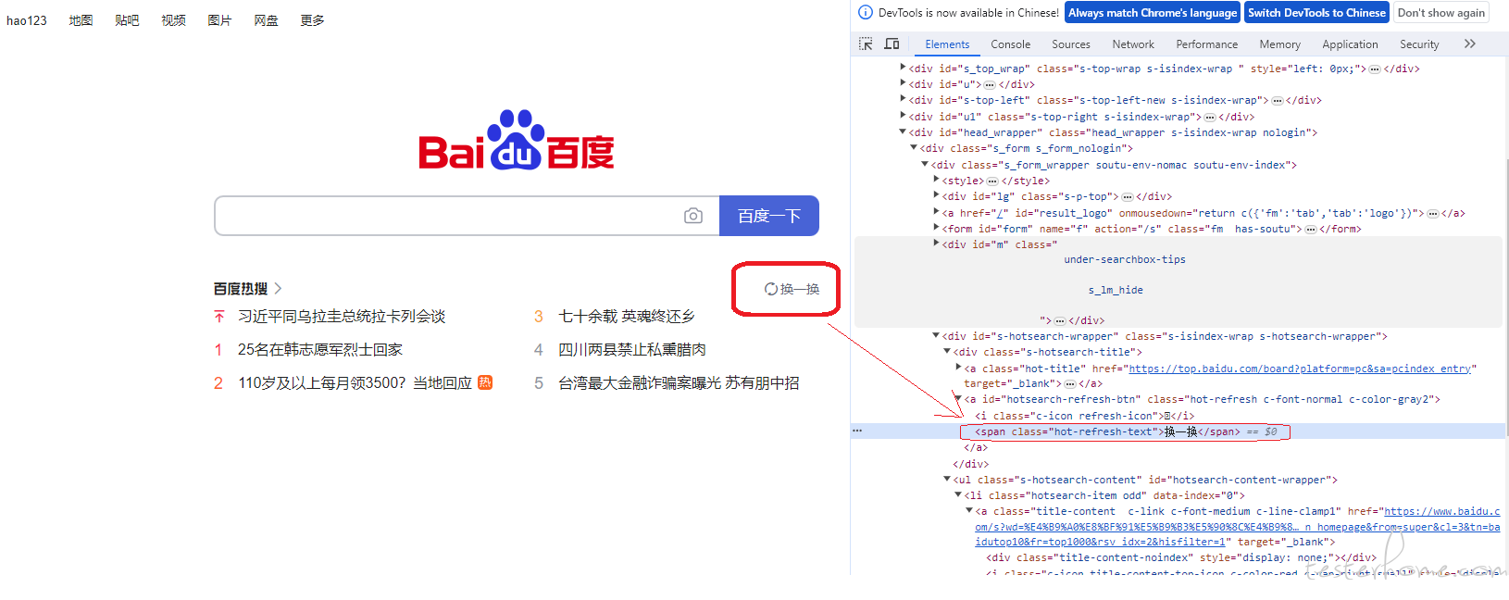The height and width of the screenshot is (600, 1509).
Task: Open headline 25名在韩志愿军烈士回家
Action: tap(320, 350)
